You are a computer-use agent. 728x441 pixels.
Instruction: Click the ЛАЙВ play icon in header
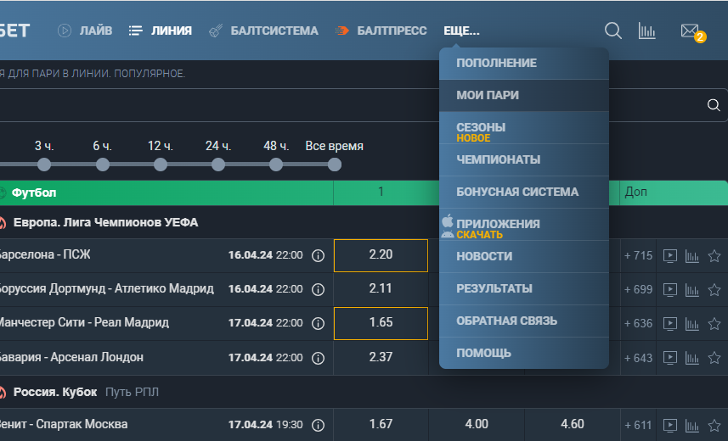[x=64, y=31]
